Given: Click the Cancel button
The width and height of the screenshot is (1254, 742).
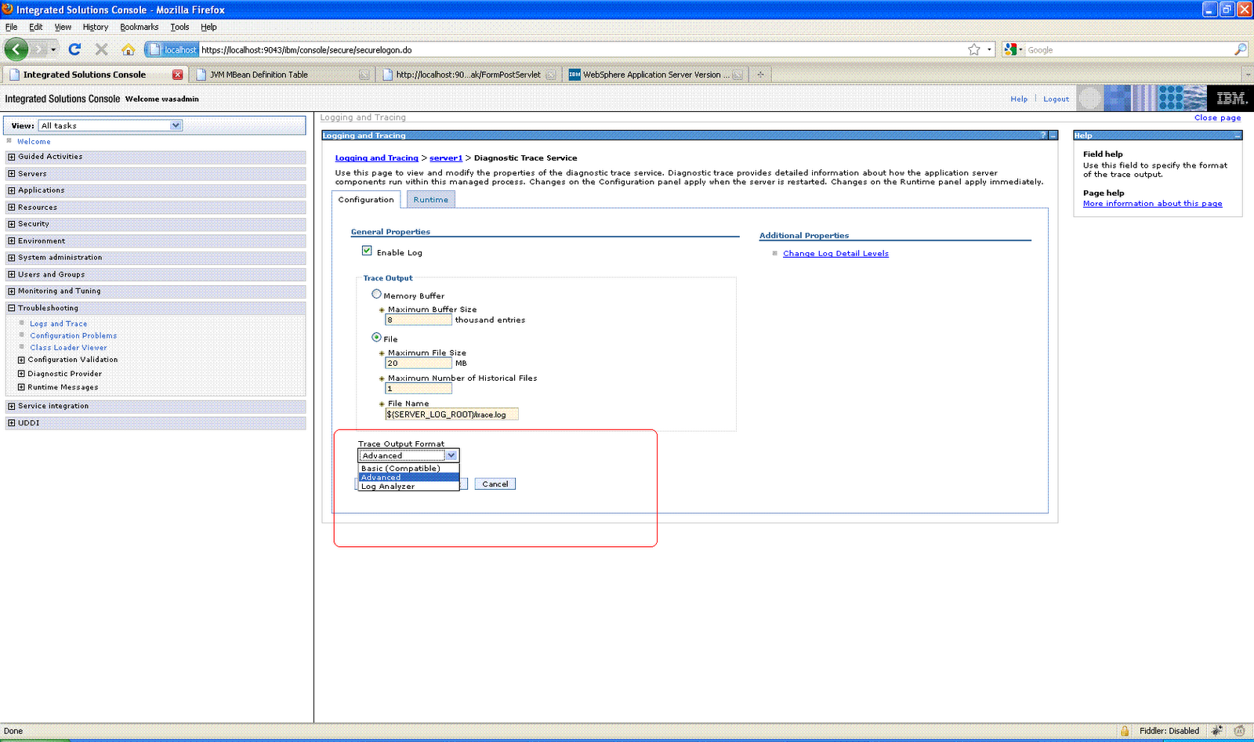Looking at the screenshot, I should 495,484.
